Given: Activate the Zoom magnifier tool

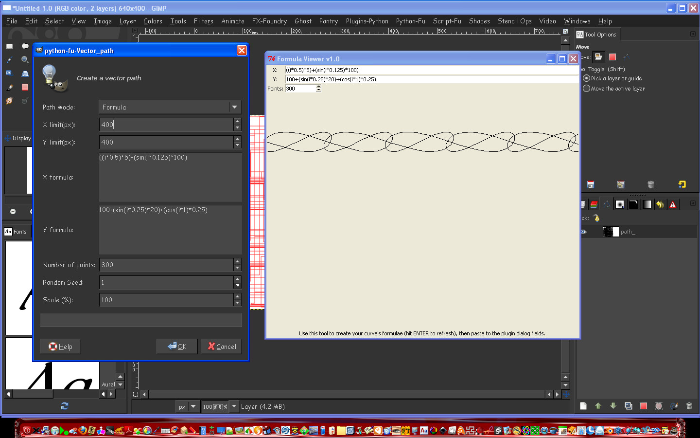Looking at the screenshot, I should (x=24, y=59).
